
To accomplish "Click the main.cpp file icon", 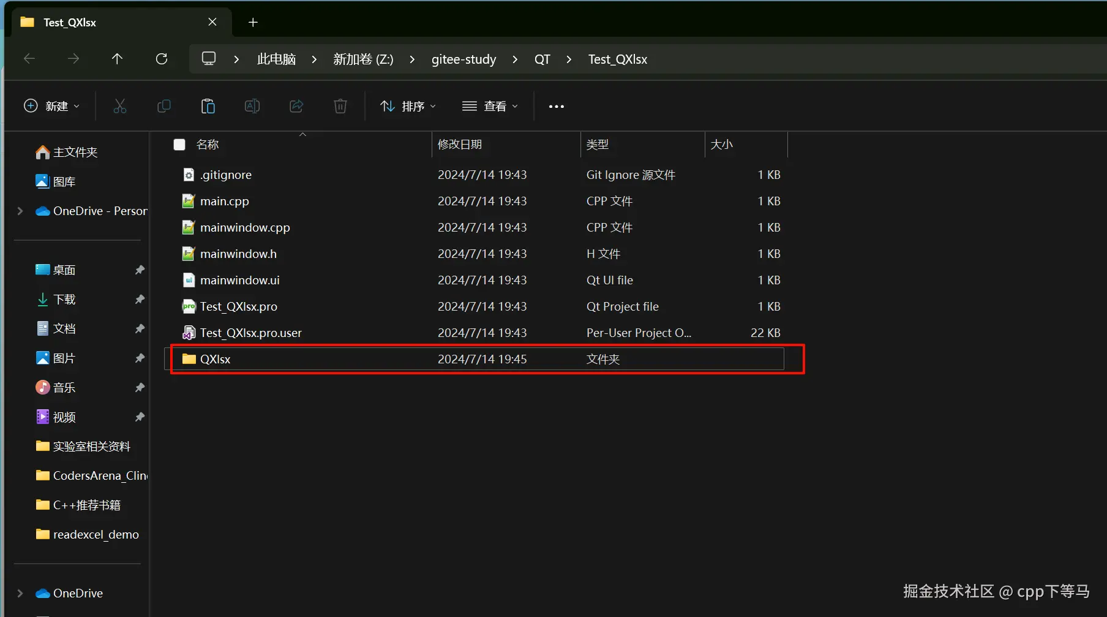I will click(189, 202).
